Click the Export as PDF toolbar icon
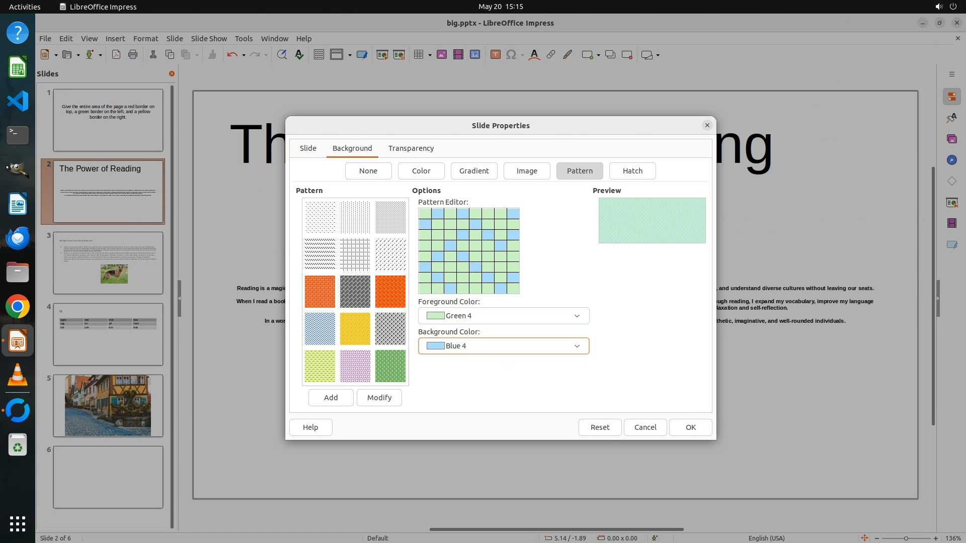Image resolution: width=966 pixels, height=543 pixels. [116, 55]
